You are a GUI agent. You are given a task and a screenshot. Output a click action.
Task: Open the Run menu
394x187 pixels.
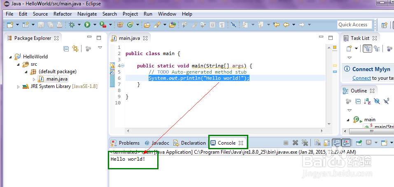click(x=148, y=14)
